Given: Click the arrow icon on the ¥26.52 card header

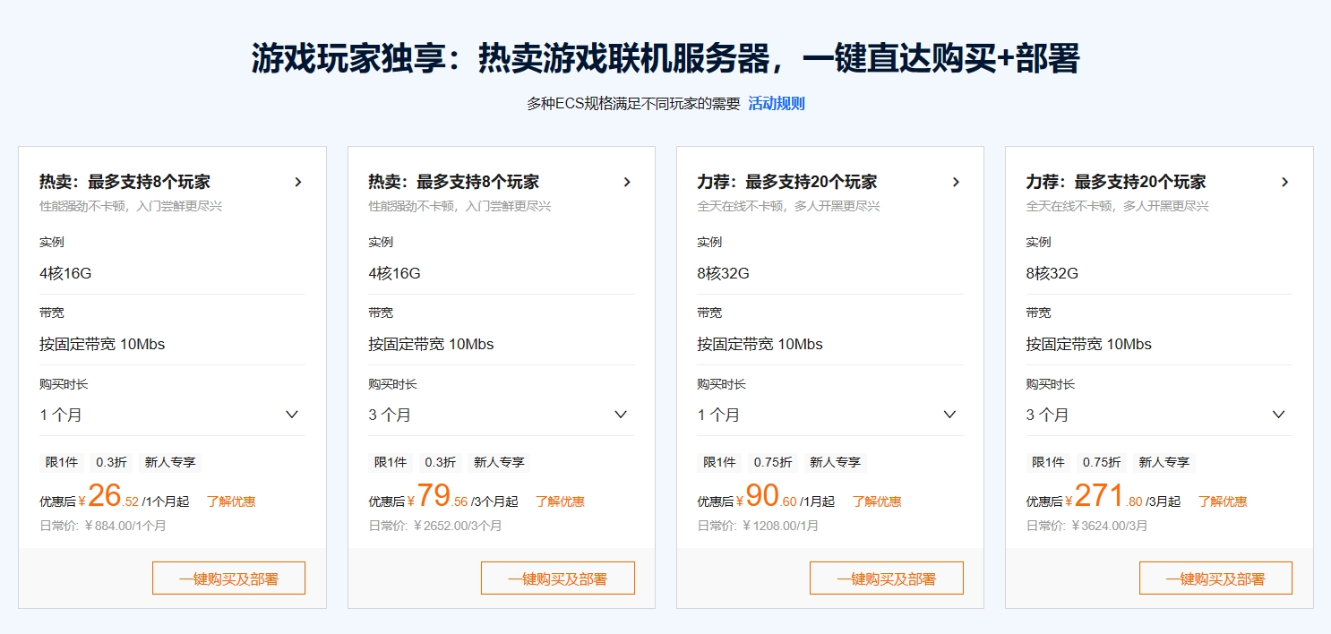Looking at the screenshot, I should click(298, 182).
